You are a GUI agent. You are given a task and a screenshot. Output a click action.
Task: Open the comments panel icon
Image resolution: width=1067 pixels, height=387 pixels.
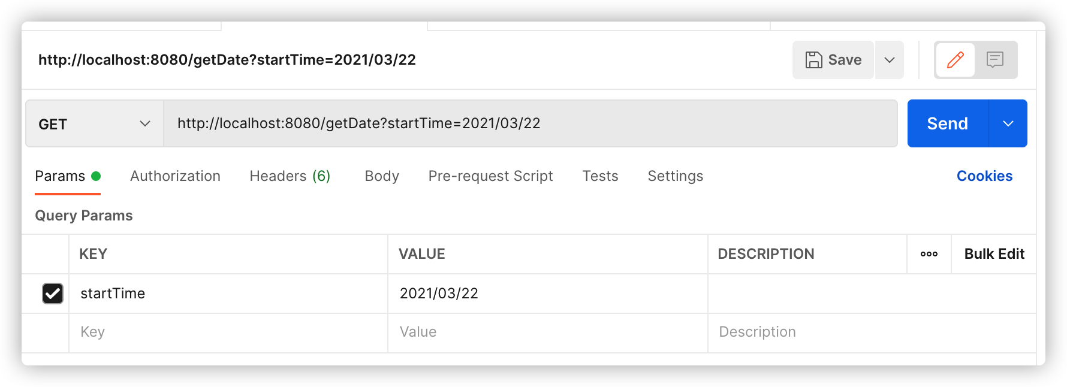(x=995, y=60)
